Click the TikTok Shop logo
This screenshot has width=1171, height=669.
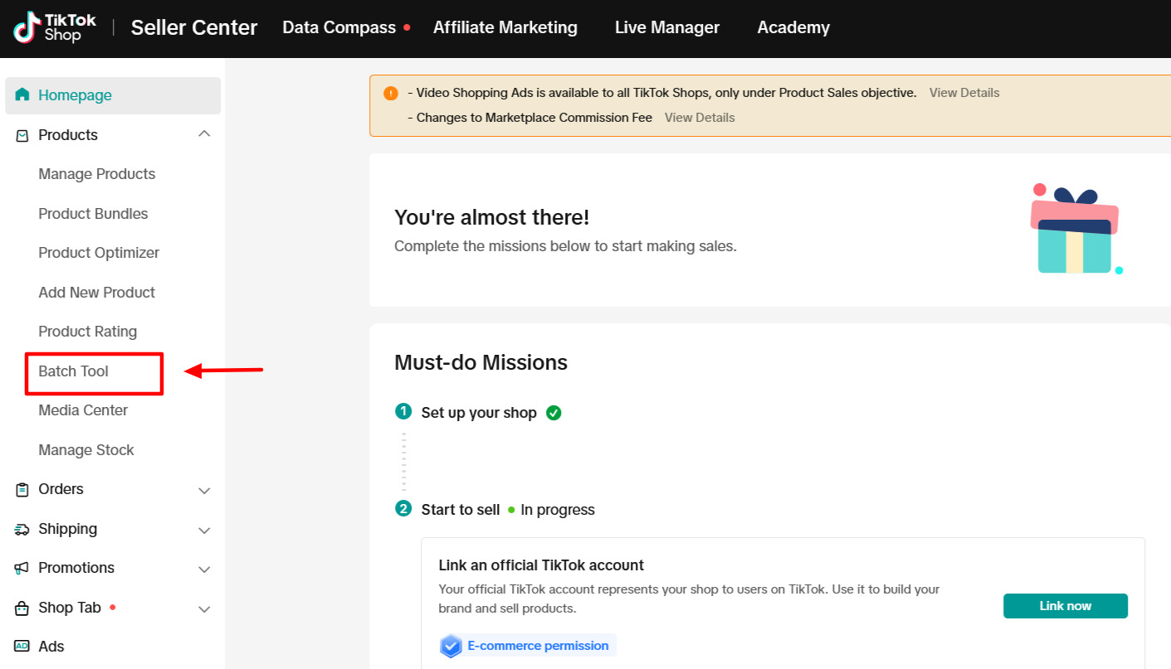pyautogui.click(x=55, y=27)
